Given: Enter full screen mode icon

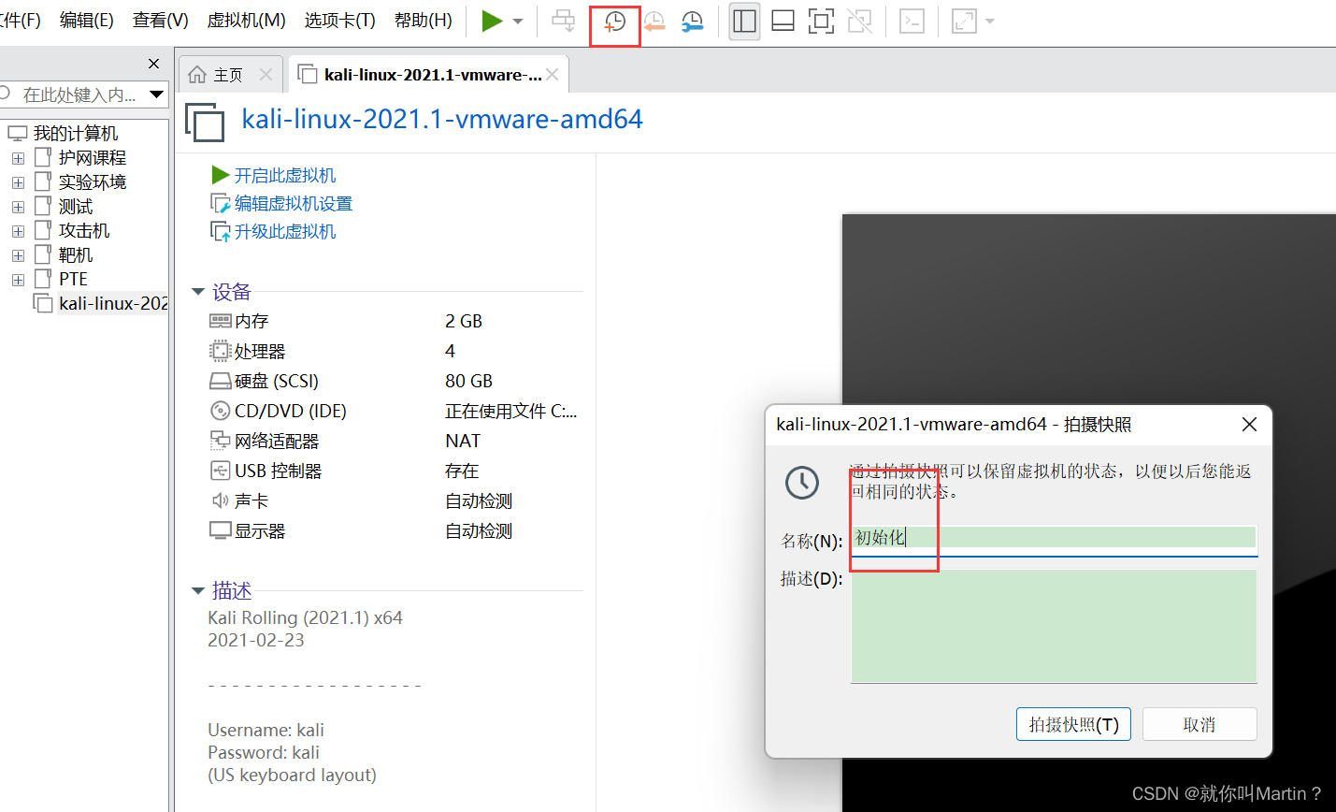Looking at the screenshot, I should [821, 21].
